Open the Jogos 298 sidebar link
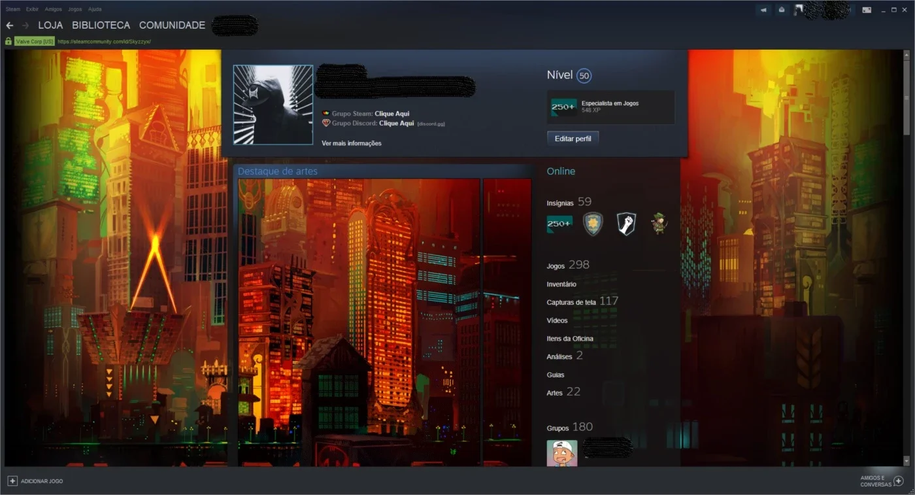The width and height of the screenshot is (915, 495). [568, 265]
